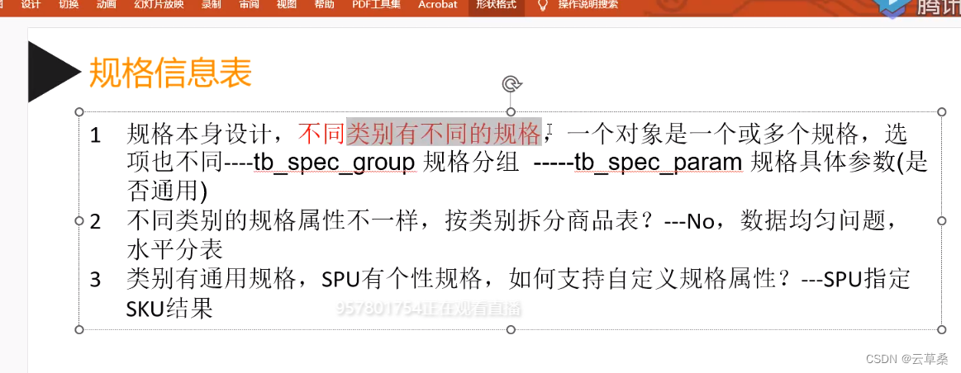Click the top-center handle of the text box

(x=511, y=111)
